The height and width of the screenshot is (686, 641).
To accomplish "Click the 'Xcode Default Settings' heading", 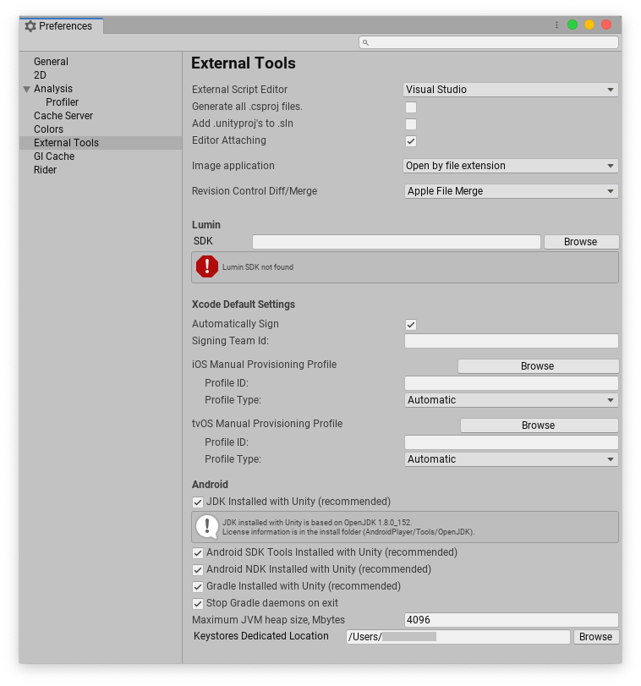I will click(x=243, y=305).
